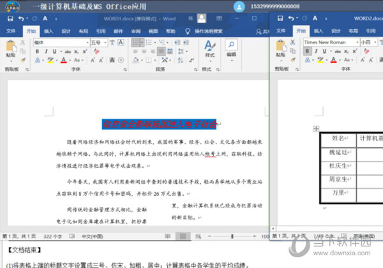383x268 pixels.
Task: Show paragraph marks in WORD1
Action: [191, 60]
